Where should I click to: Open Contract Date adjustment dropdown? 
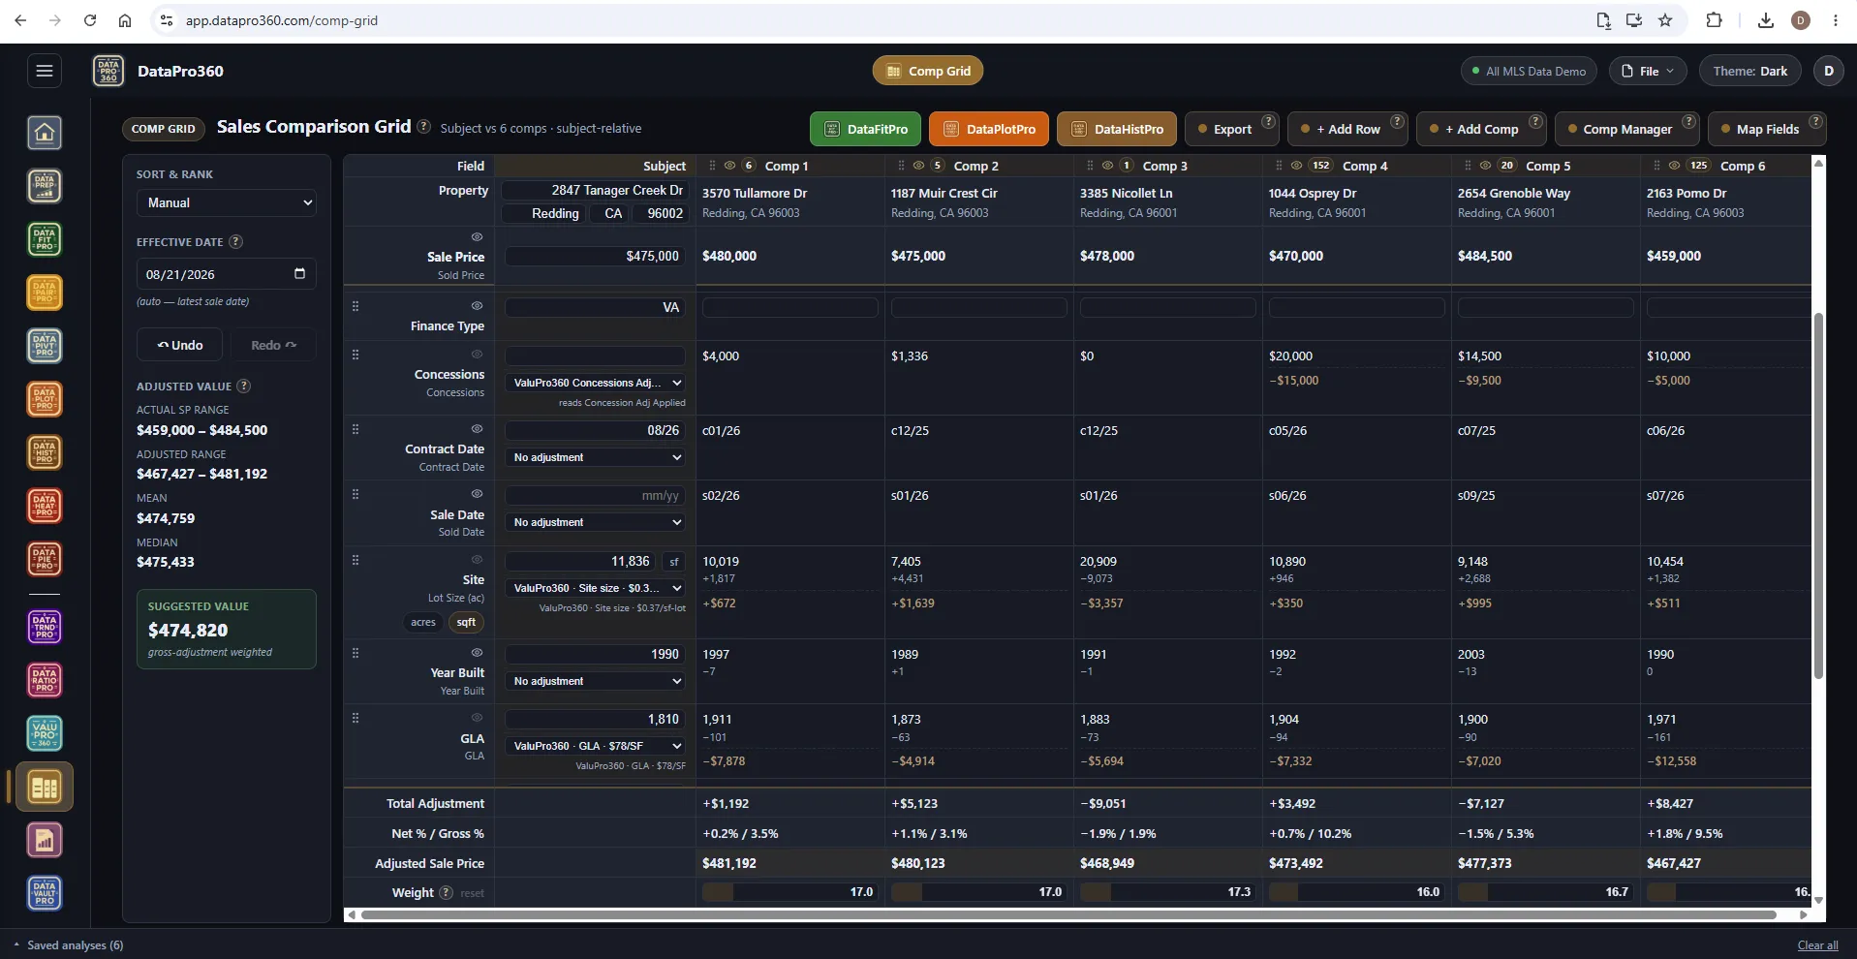tap(596, 457)
